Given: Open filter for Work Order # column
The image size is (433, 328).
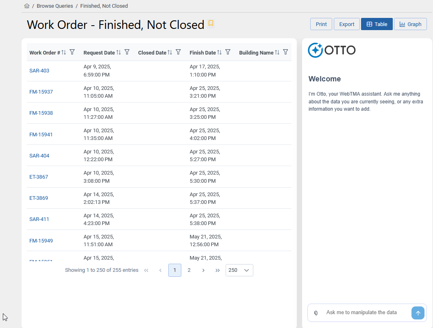Looking at the screenshot, I should click(72, 52).
